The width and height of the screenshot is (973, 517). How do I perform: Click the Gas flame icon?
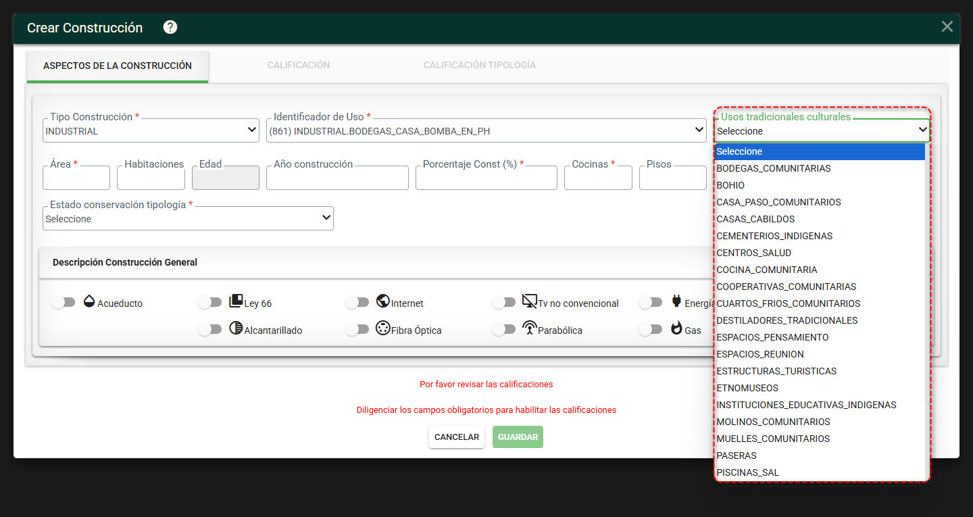pyautogui.click(x=676, y=328)
